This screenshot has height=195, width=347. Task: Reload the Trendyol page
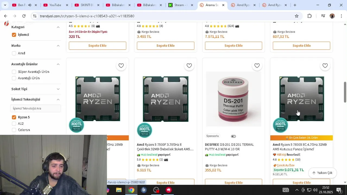(x=24, y=16)
